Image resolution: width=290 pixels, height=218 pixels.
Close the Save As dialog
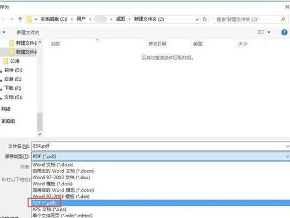(287, 7)
